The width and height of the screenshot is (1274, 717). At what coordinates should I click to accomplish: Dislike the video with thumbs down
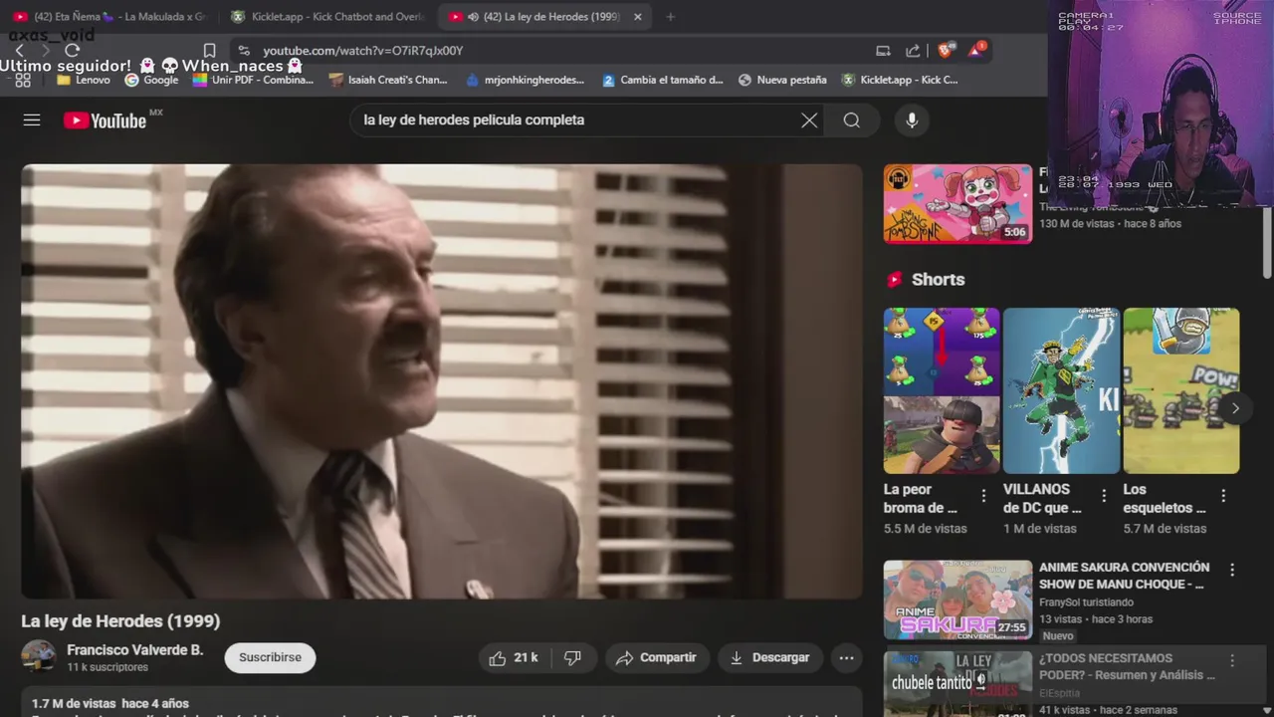572,657
